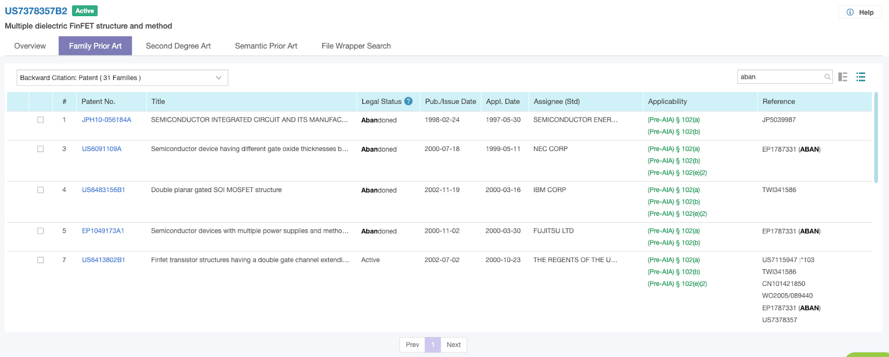Open patent link US6483156B1
The width and height of the screenshot is (889, 357).
coord(103,190)
